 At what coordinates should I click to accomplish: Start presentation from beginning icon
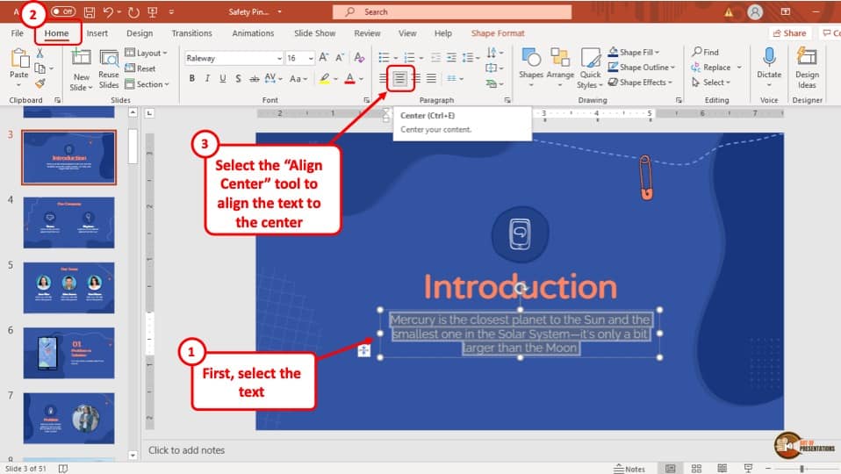153,11
